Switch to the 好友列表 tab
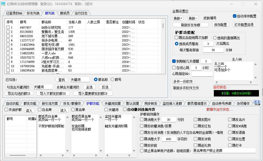263x161 pixels. [x=33, y=13]
